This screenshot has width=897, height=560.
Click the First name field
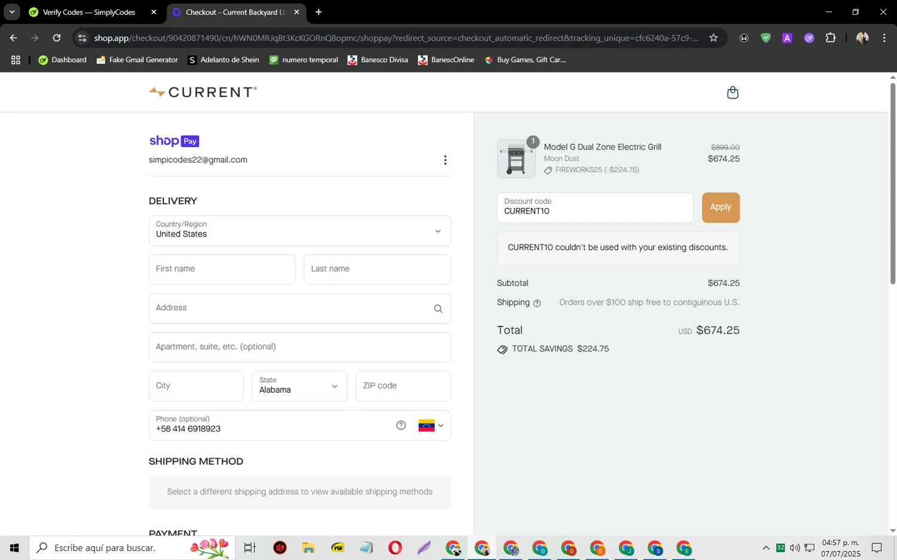point(222,270)
